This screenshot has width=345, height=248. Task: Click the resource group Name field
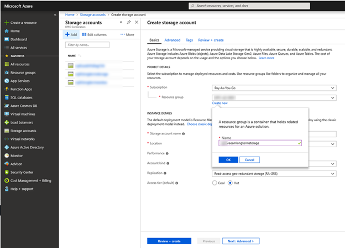tap(260, 143)
